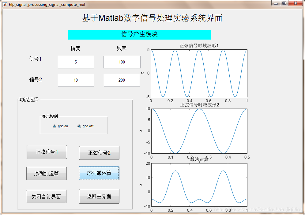Click the 信号2 row label
The image size is (305, 215).
(x=36, y=79)
